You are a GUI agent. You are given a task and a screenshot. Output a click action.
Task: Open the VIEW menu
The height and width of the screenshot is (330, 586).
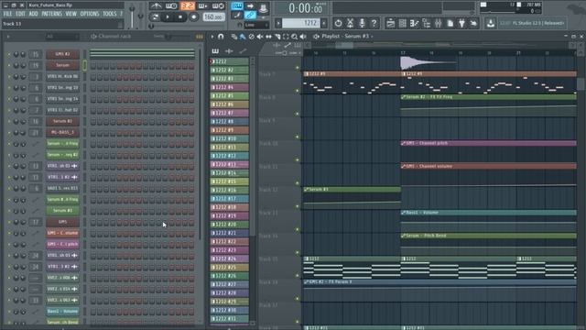[x=71, y=14]
